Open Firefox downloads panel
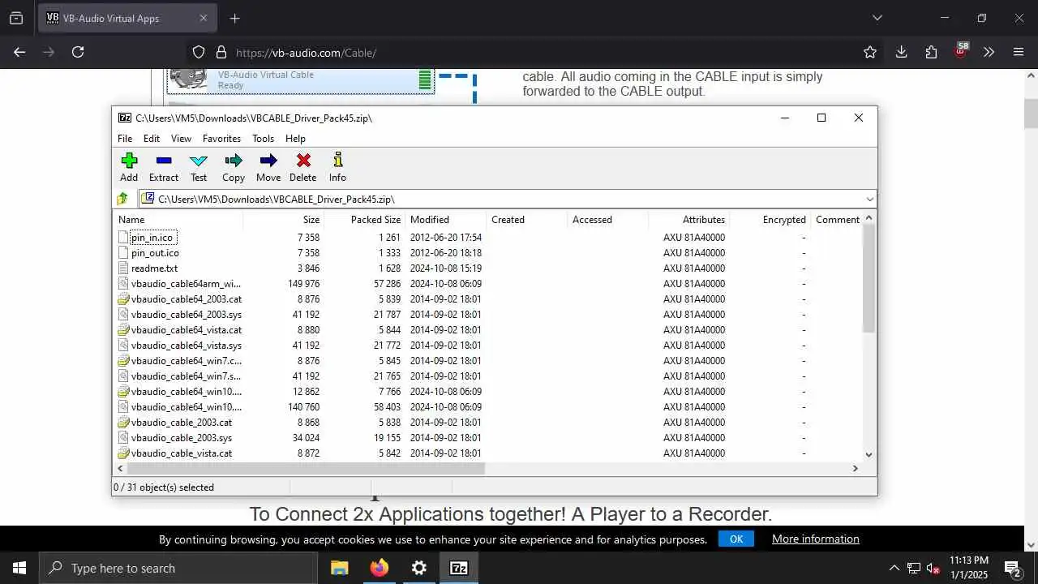The height and width of the screenshot is (584, 1038). 901,52
